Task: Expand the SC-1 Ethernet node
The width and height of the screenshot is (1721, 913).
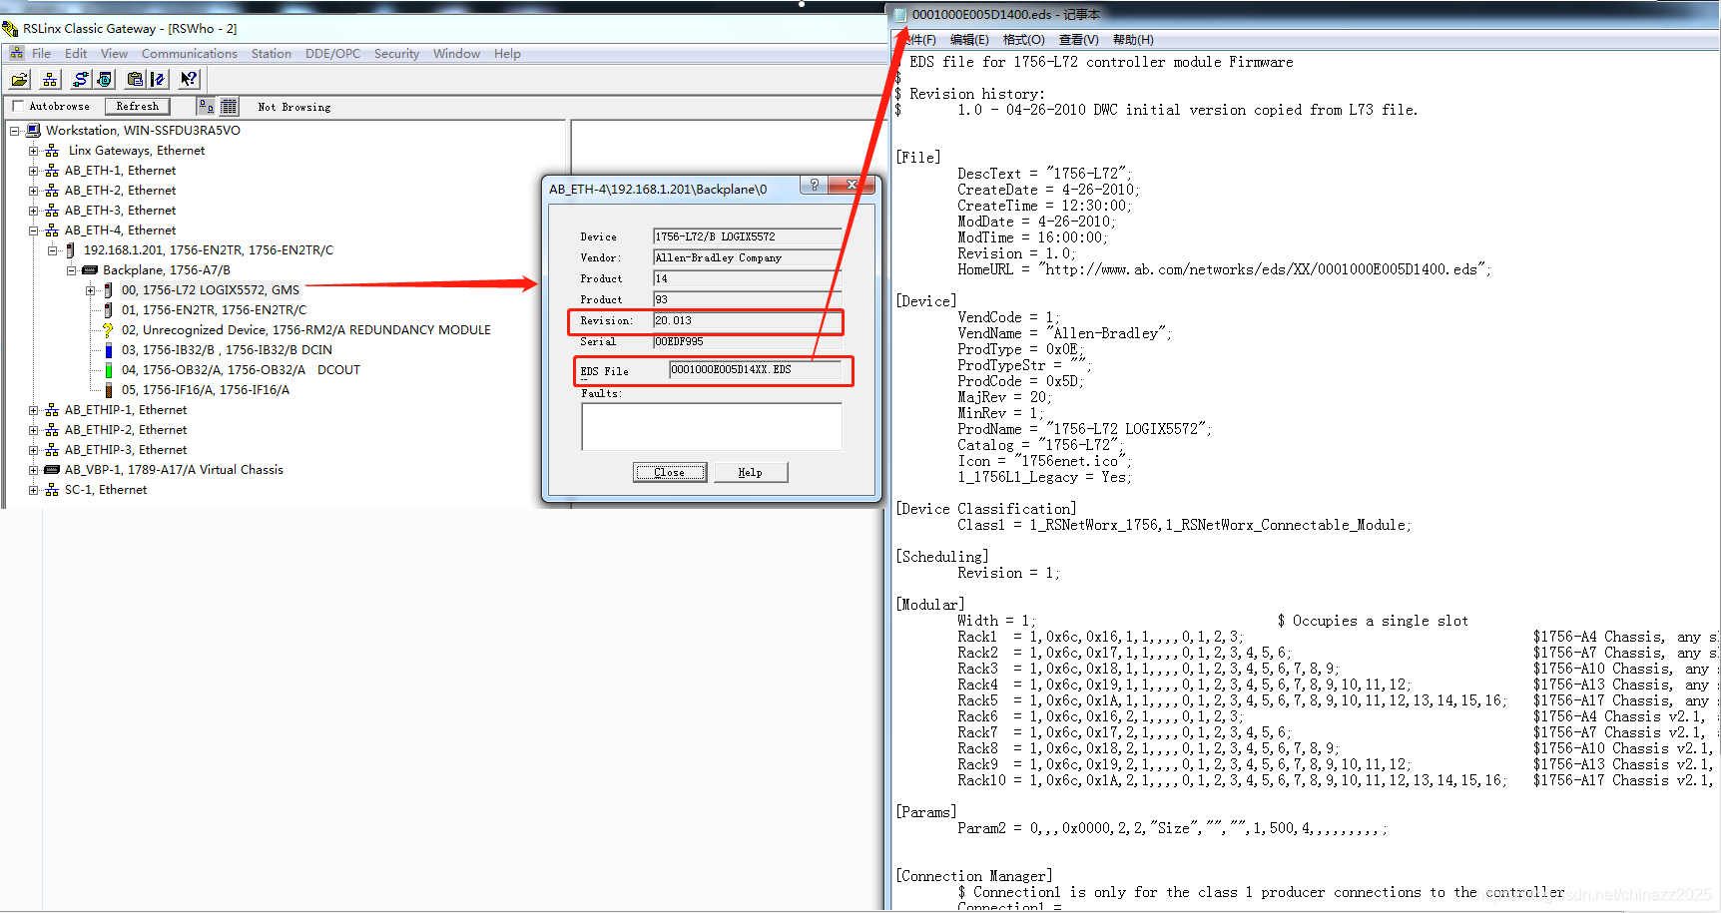Action: 33,490
